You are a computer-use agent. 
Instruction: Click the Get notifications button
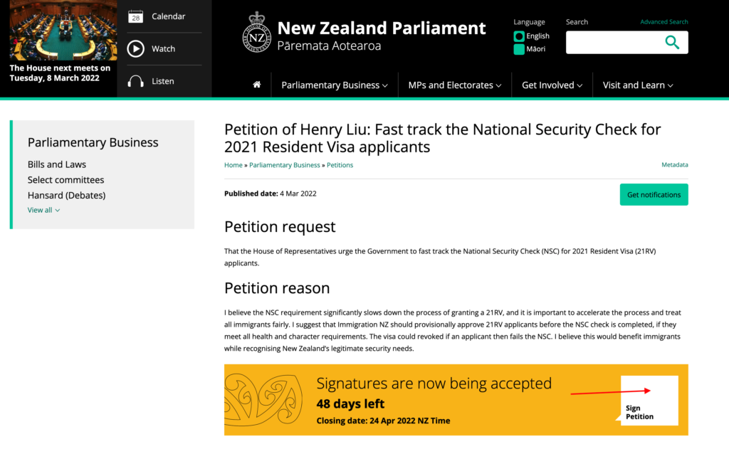click(x=654, y=195)
